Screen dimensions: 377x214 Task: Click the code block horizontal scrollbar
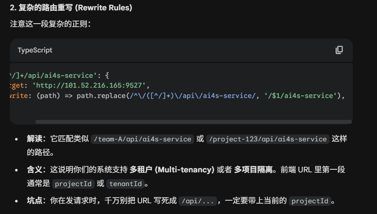pos(193,122)
